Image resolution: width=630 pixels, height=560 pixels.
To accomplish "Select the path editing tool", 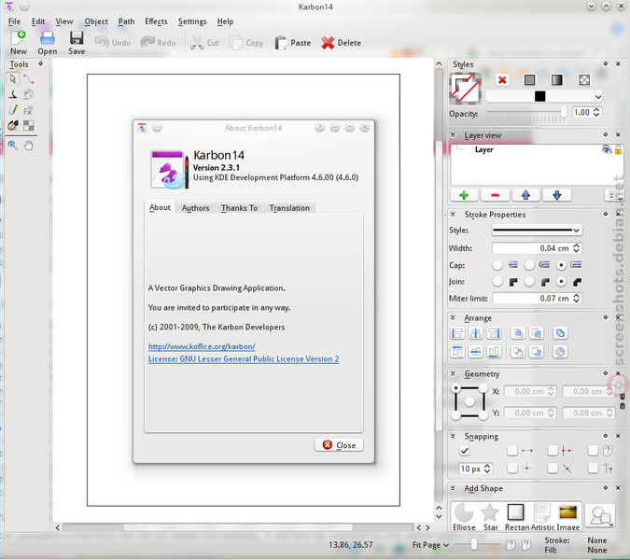I will [x=29, y=78].
